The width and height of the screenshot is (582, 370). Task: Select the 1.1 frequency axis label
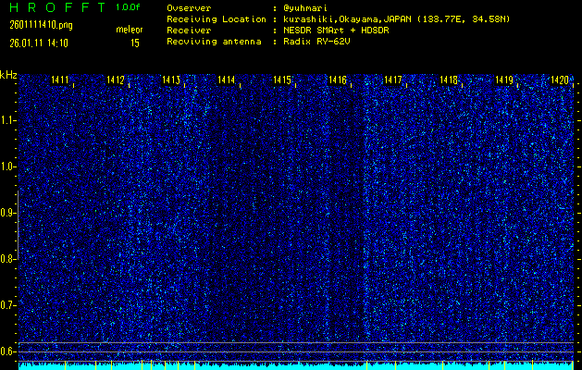point(8,120)
